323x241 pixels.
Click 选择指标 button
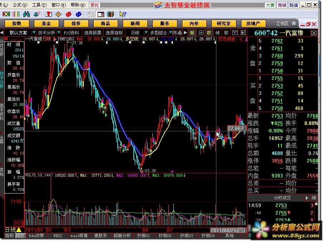tap(114, 33)
